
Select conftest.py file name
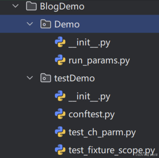(91, 115)
